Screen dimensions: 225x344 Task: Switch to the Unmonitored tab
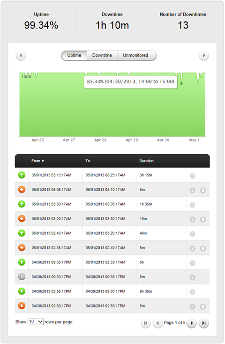(x=136, y=55)
